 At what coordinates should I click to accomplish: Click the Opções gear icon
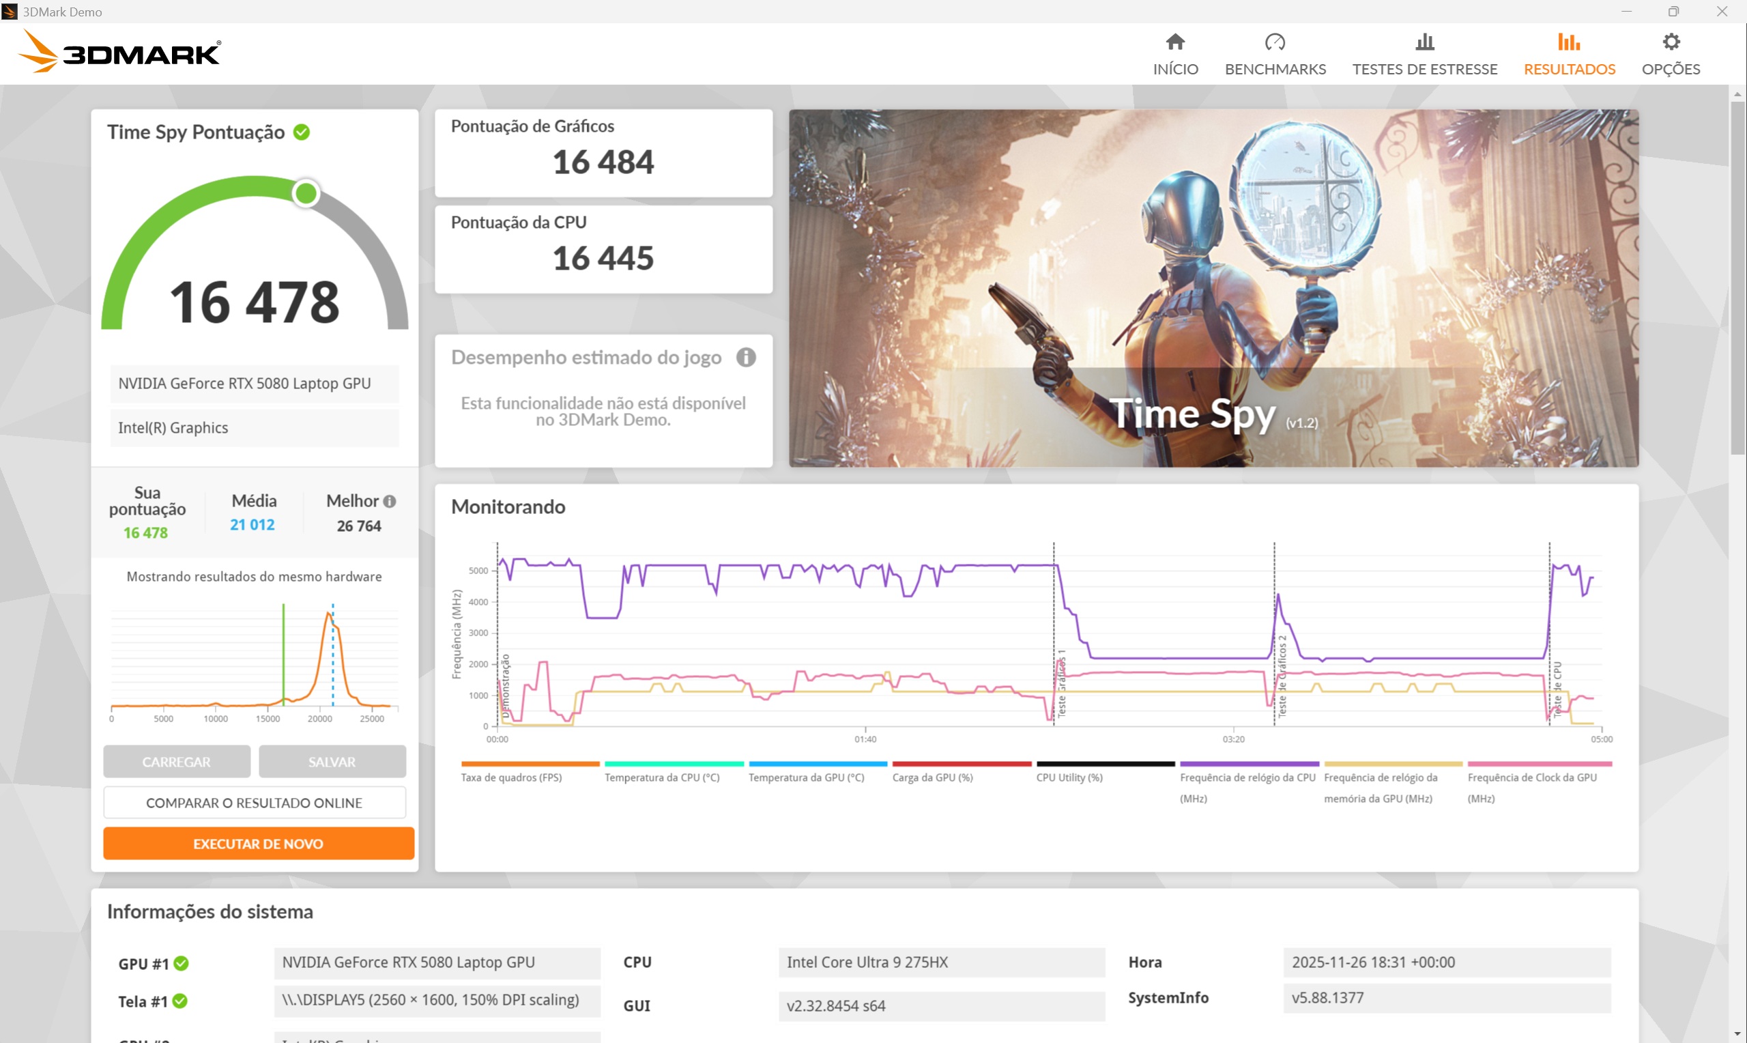click(x=1671, y=42)
